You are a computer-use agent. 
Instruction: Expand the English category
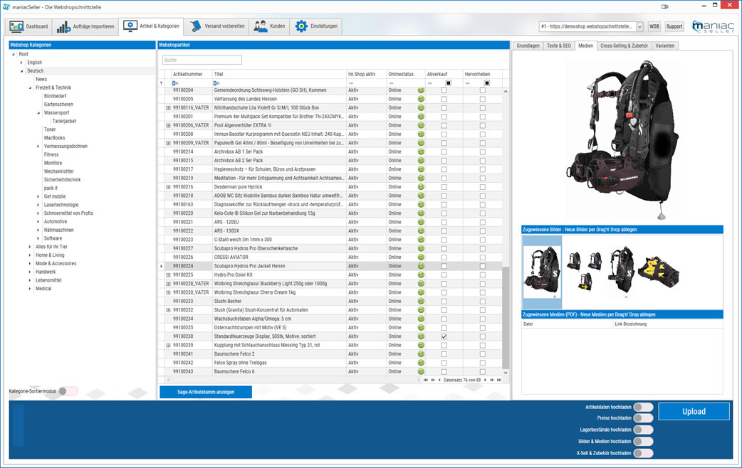pyautogui.click(x=21, y=63)
